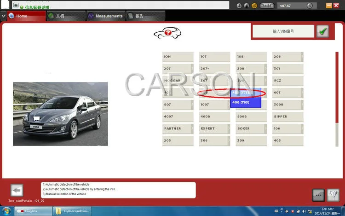Click the signal level indicator icon
Screen dimensions: 345x216
[x=267, y=6]
